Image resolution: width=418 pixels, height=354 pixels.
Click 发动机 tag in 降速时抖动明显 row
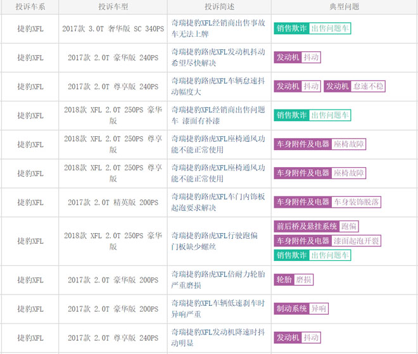[x=288, y=338]
